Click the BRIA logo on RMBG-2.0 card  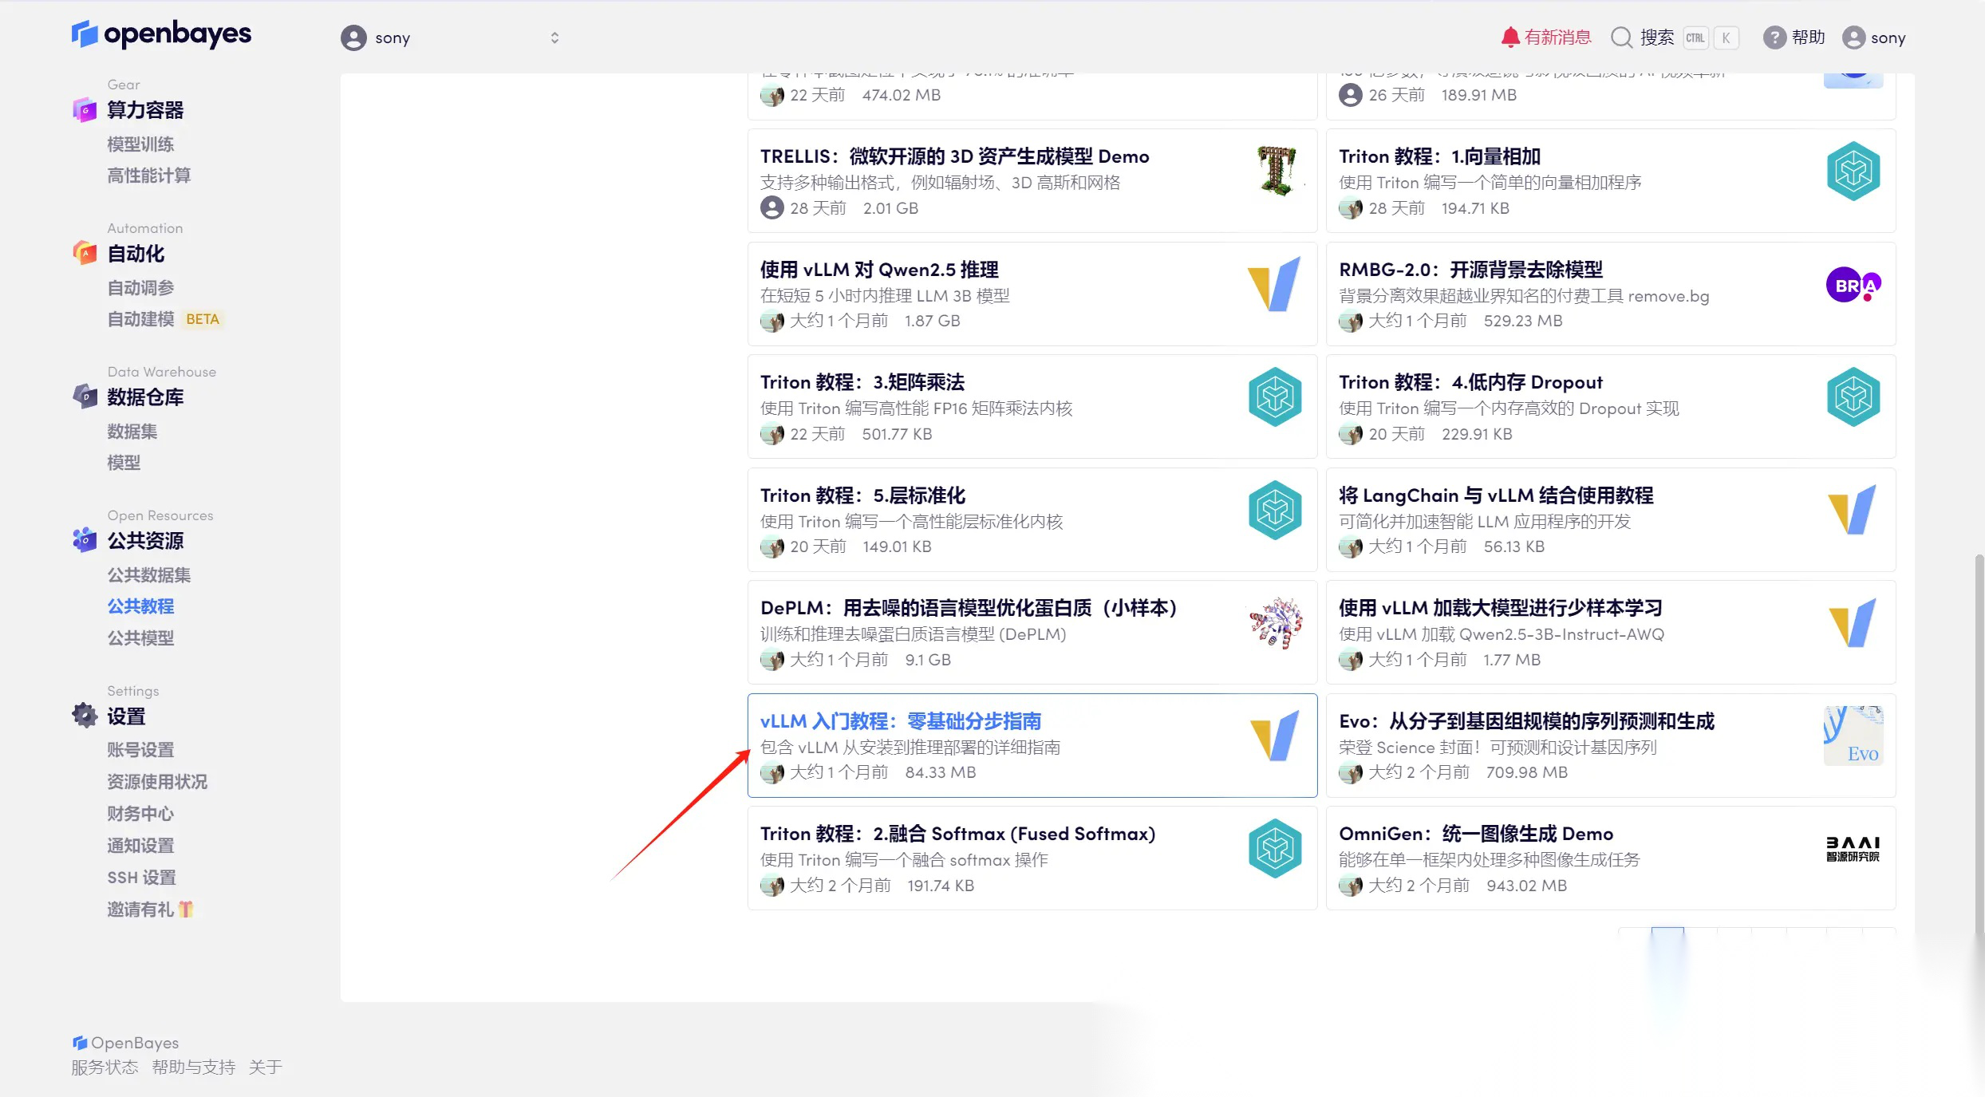(1853, 285)
